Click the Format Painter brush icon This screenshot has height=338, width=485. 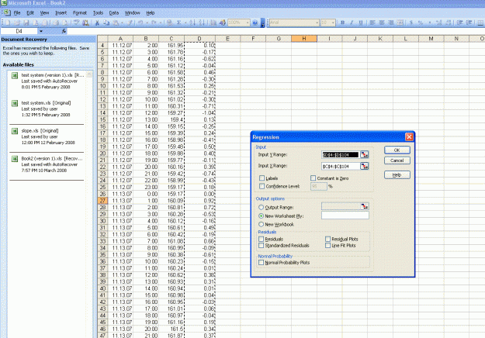[x=130, y=22]
